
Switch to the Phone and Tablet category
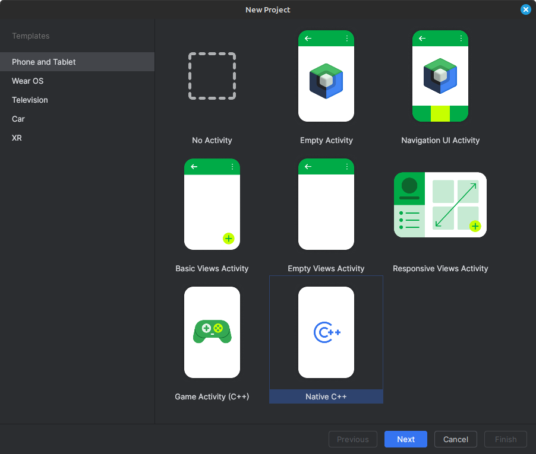tap(43, 62)
